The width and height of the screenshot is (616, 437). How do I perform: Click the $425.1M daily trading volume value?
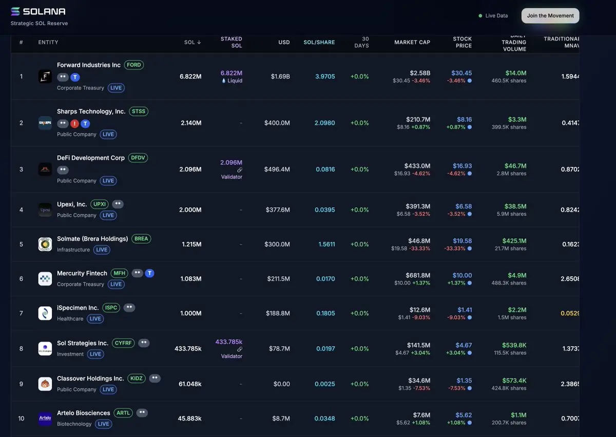coord(514,240)
